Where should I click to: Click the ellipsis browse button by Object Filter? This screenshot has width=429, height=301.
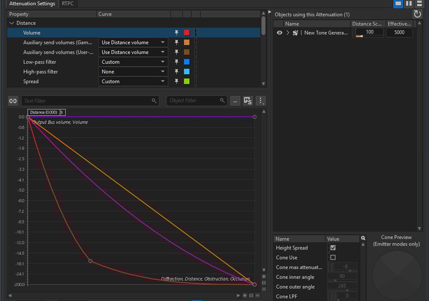(235, 101)
